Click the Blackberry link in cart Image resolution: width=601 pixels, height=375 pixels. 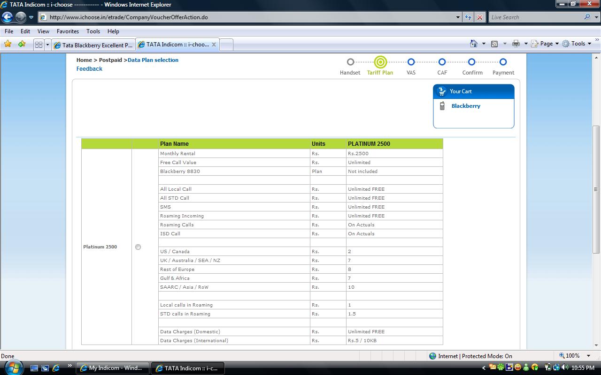pos(466,106)
